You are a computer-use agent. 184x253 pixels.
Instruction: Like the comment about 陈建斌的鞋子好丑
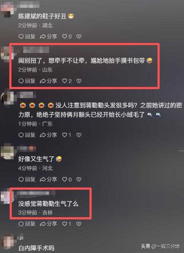pos(67,37)
